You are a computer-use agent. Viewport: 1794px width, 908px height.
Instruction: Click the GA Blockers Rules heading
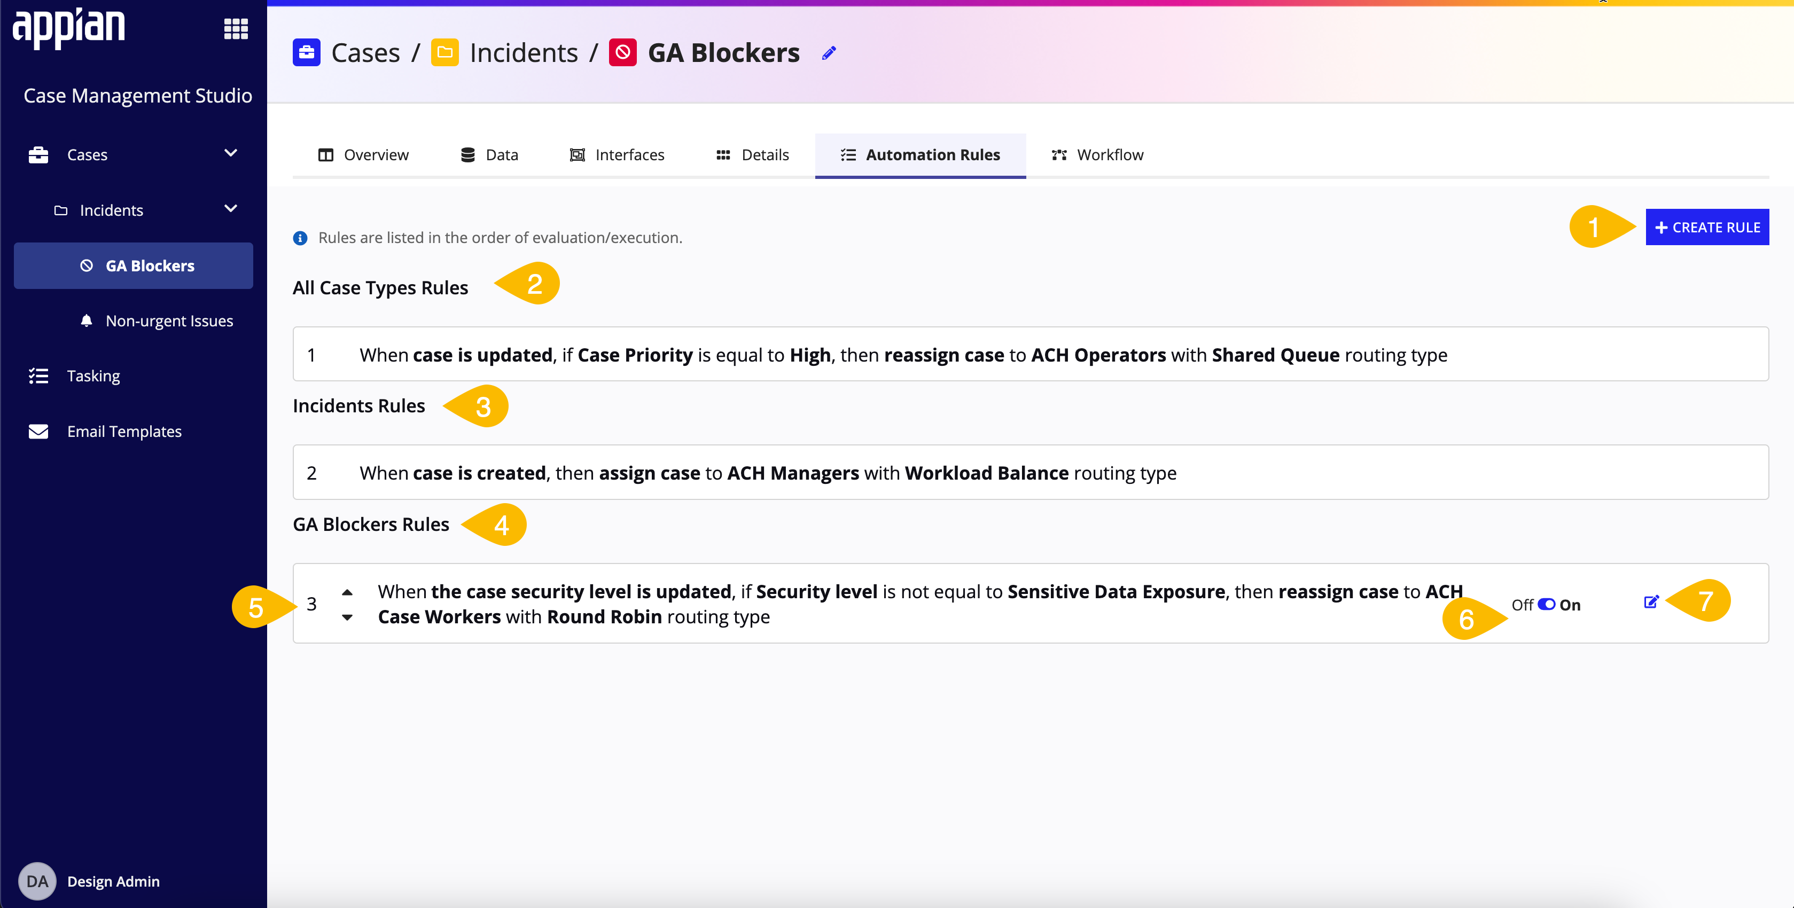(371, 523)
